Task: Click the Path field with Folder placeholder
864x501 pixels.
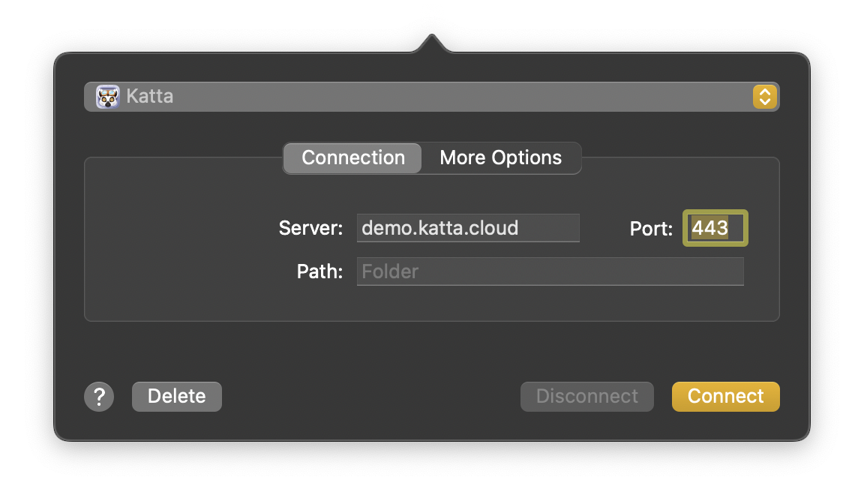Action: coord(550,271)
